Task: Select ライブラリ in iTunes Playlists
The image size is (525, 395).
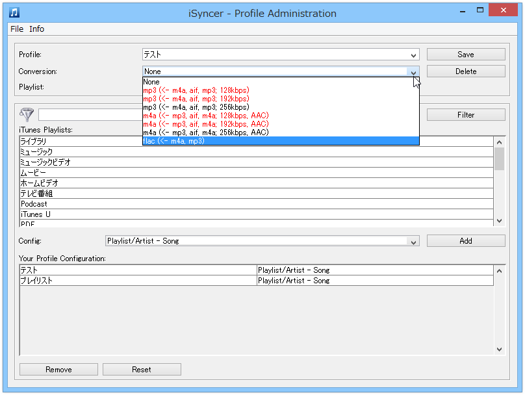Action: click(256, 141)
